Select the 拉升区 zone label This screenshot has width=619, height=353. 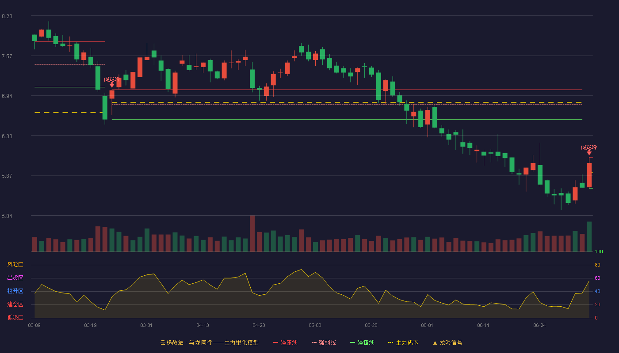tap(15, 291)
